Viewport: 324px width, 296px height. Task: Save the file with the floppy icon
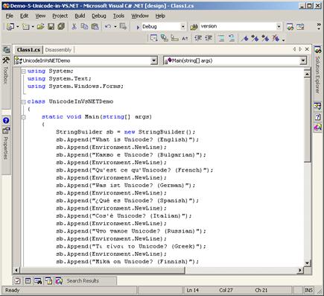click(x=51, y=26)
